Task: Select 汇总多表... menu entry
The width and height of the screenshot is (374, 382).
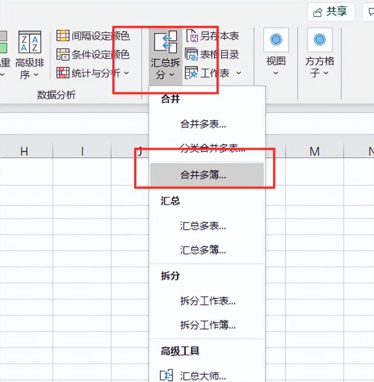Action: 207,226
